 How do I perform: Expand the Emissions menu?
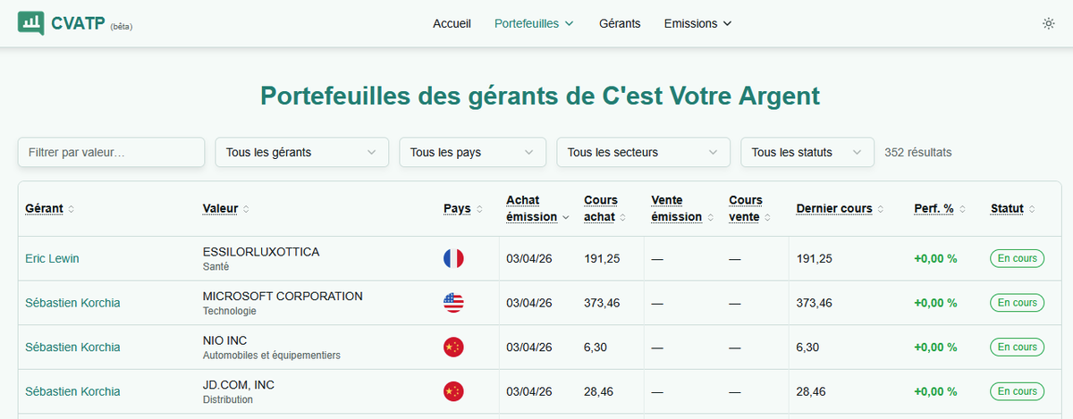[x=697, y=23]
